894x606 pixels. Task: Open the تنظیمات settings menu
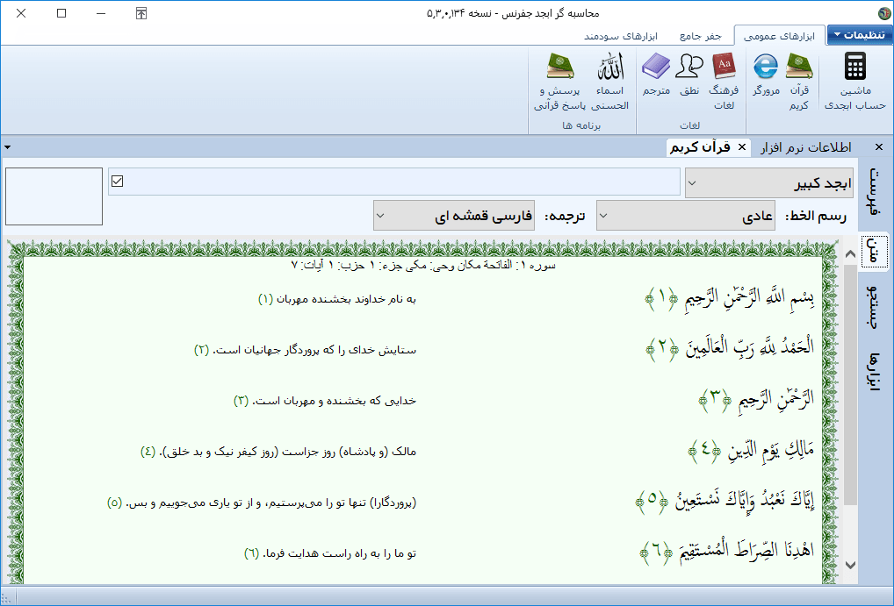coord(859,35)
